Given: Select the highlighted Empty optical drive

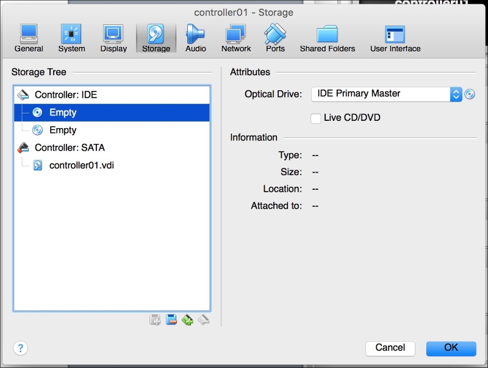Looking at the screenshot, I should tap(112, 112).
